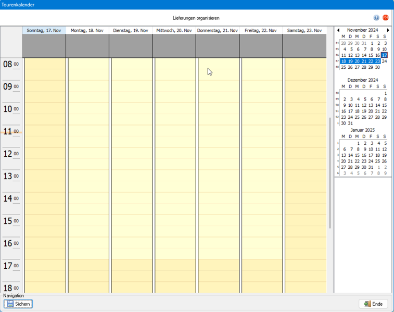Image resolution: width=394 pixels, height=312 pixels.
Task: Open the blue help icon
Action: (376, 18)
